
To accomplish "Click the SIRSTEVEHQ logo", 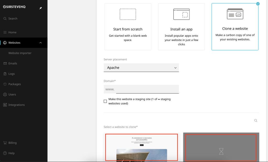I will pyautogui.click(x=14, y=7).
